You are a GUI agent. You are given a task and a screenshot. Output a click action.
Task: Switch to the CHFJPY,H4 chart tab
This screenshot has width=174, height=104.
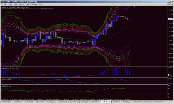tap(117, 102)
